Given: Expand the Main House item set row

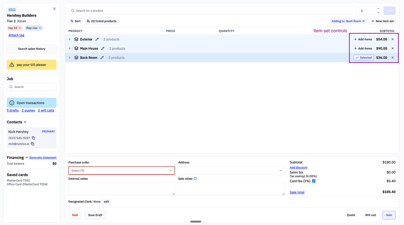Looking at the screenshot, I should point(70,49).
